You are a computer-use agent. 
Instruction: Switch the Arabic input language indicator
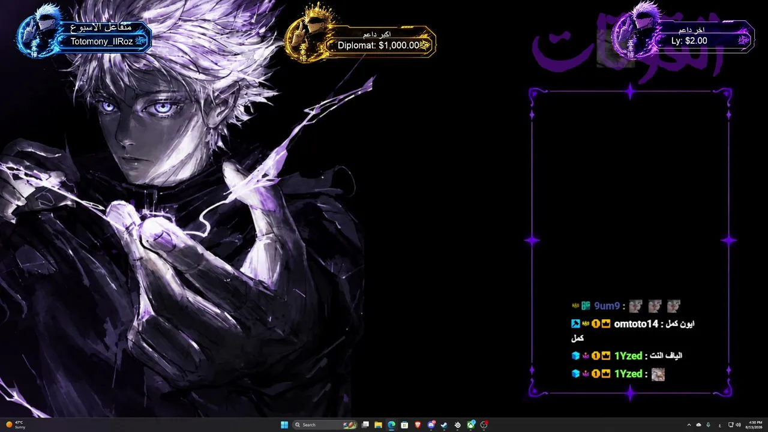(719, 425)
